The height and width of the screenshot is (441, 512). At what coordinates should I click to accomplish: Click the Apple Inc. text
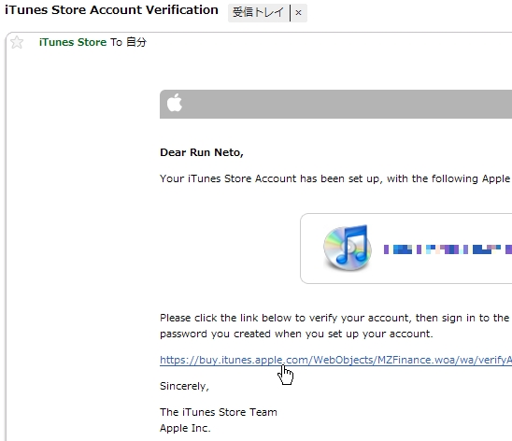coord(185,428)
